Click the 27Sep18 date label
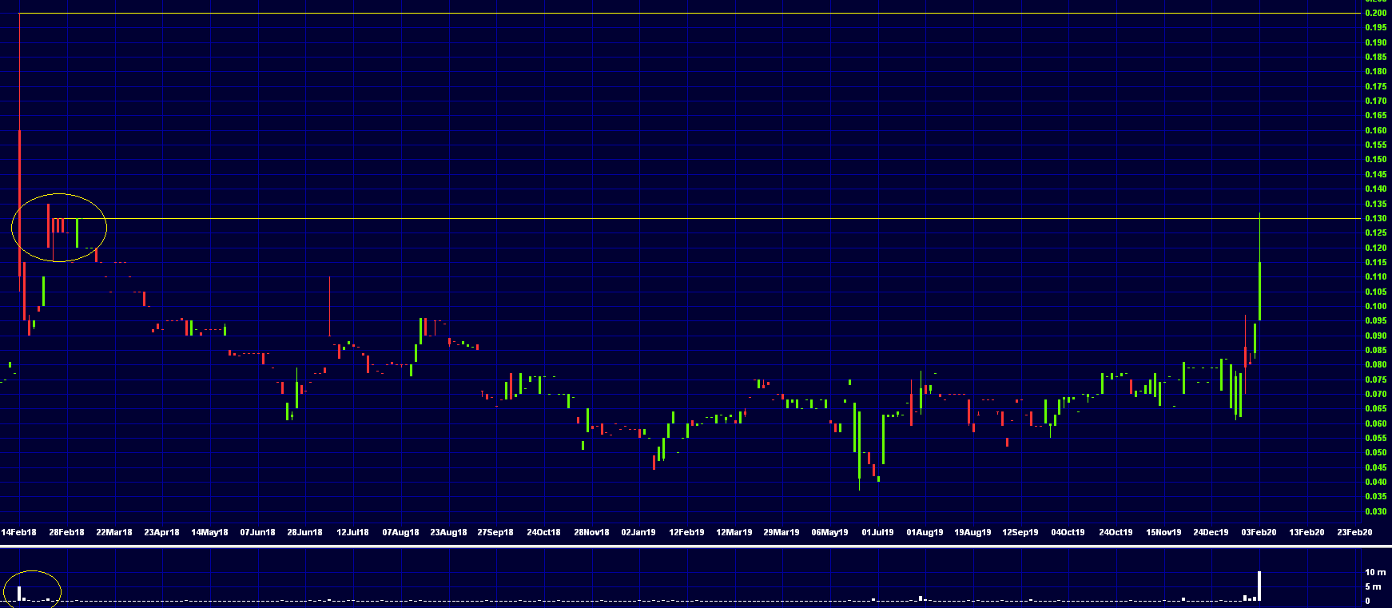Screen dimensions: 1392x608 pyautogui.click(x=495, y=532)
